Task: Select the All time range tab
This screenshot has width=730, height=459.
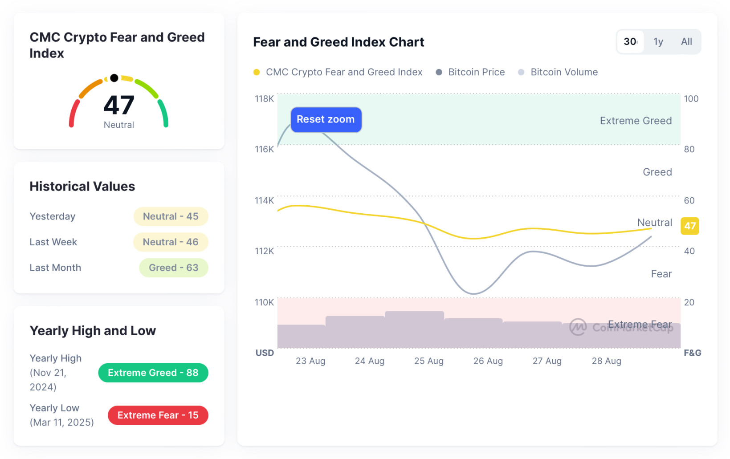Action: pos(686,42)
